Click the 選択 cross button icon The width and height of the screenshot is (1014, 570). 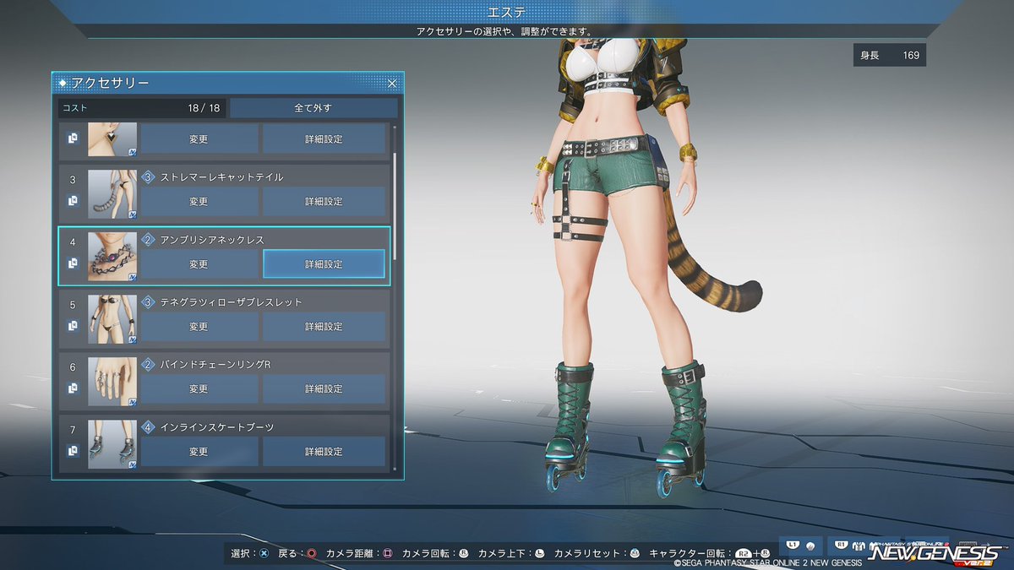[x=264, y=554]
